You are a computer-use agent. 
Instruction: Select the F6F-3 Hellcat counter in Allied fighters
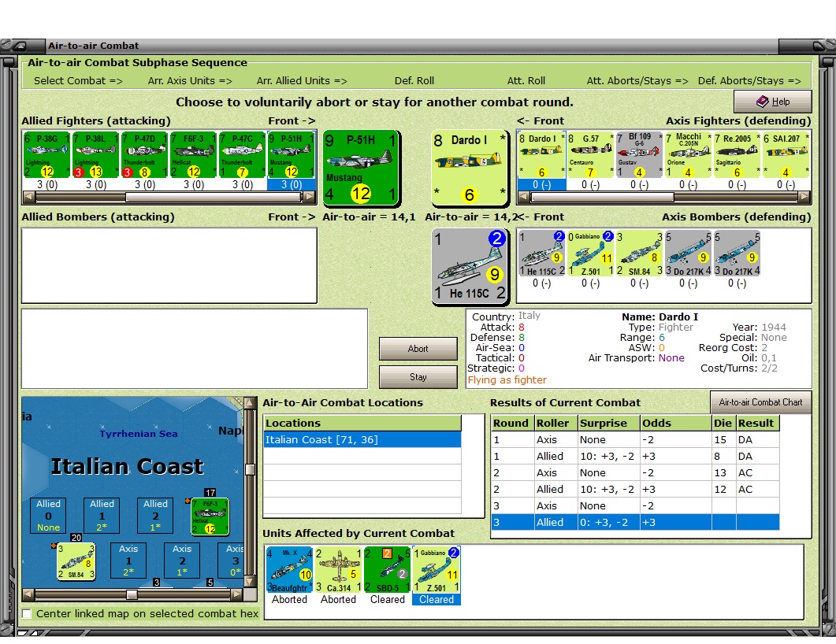tap(194, 155)
